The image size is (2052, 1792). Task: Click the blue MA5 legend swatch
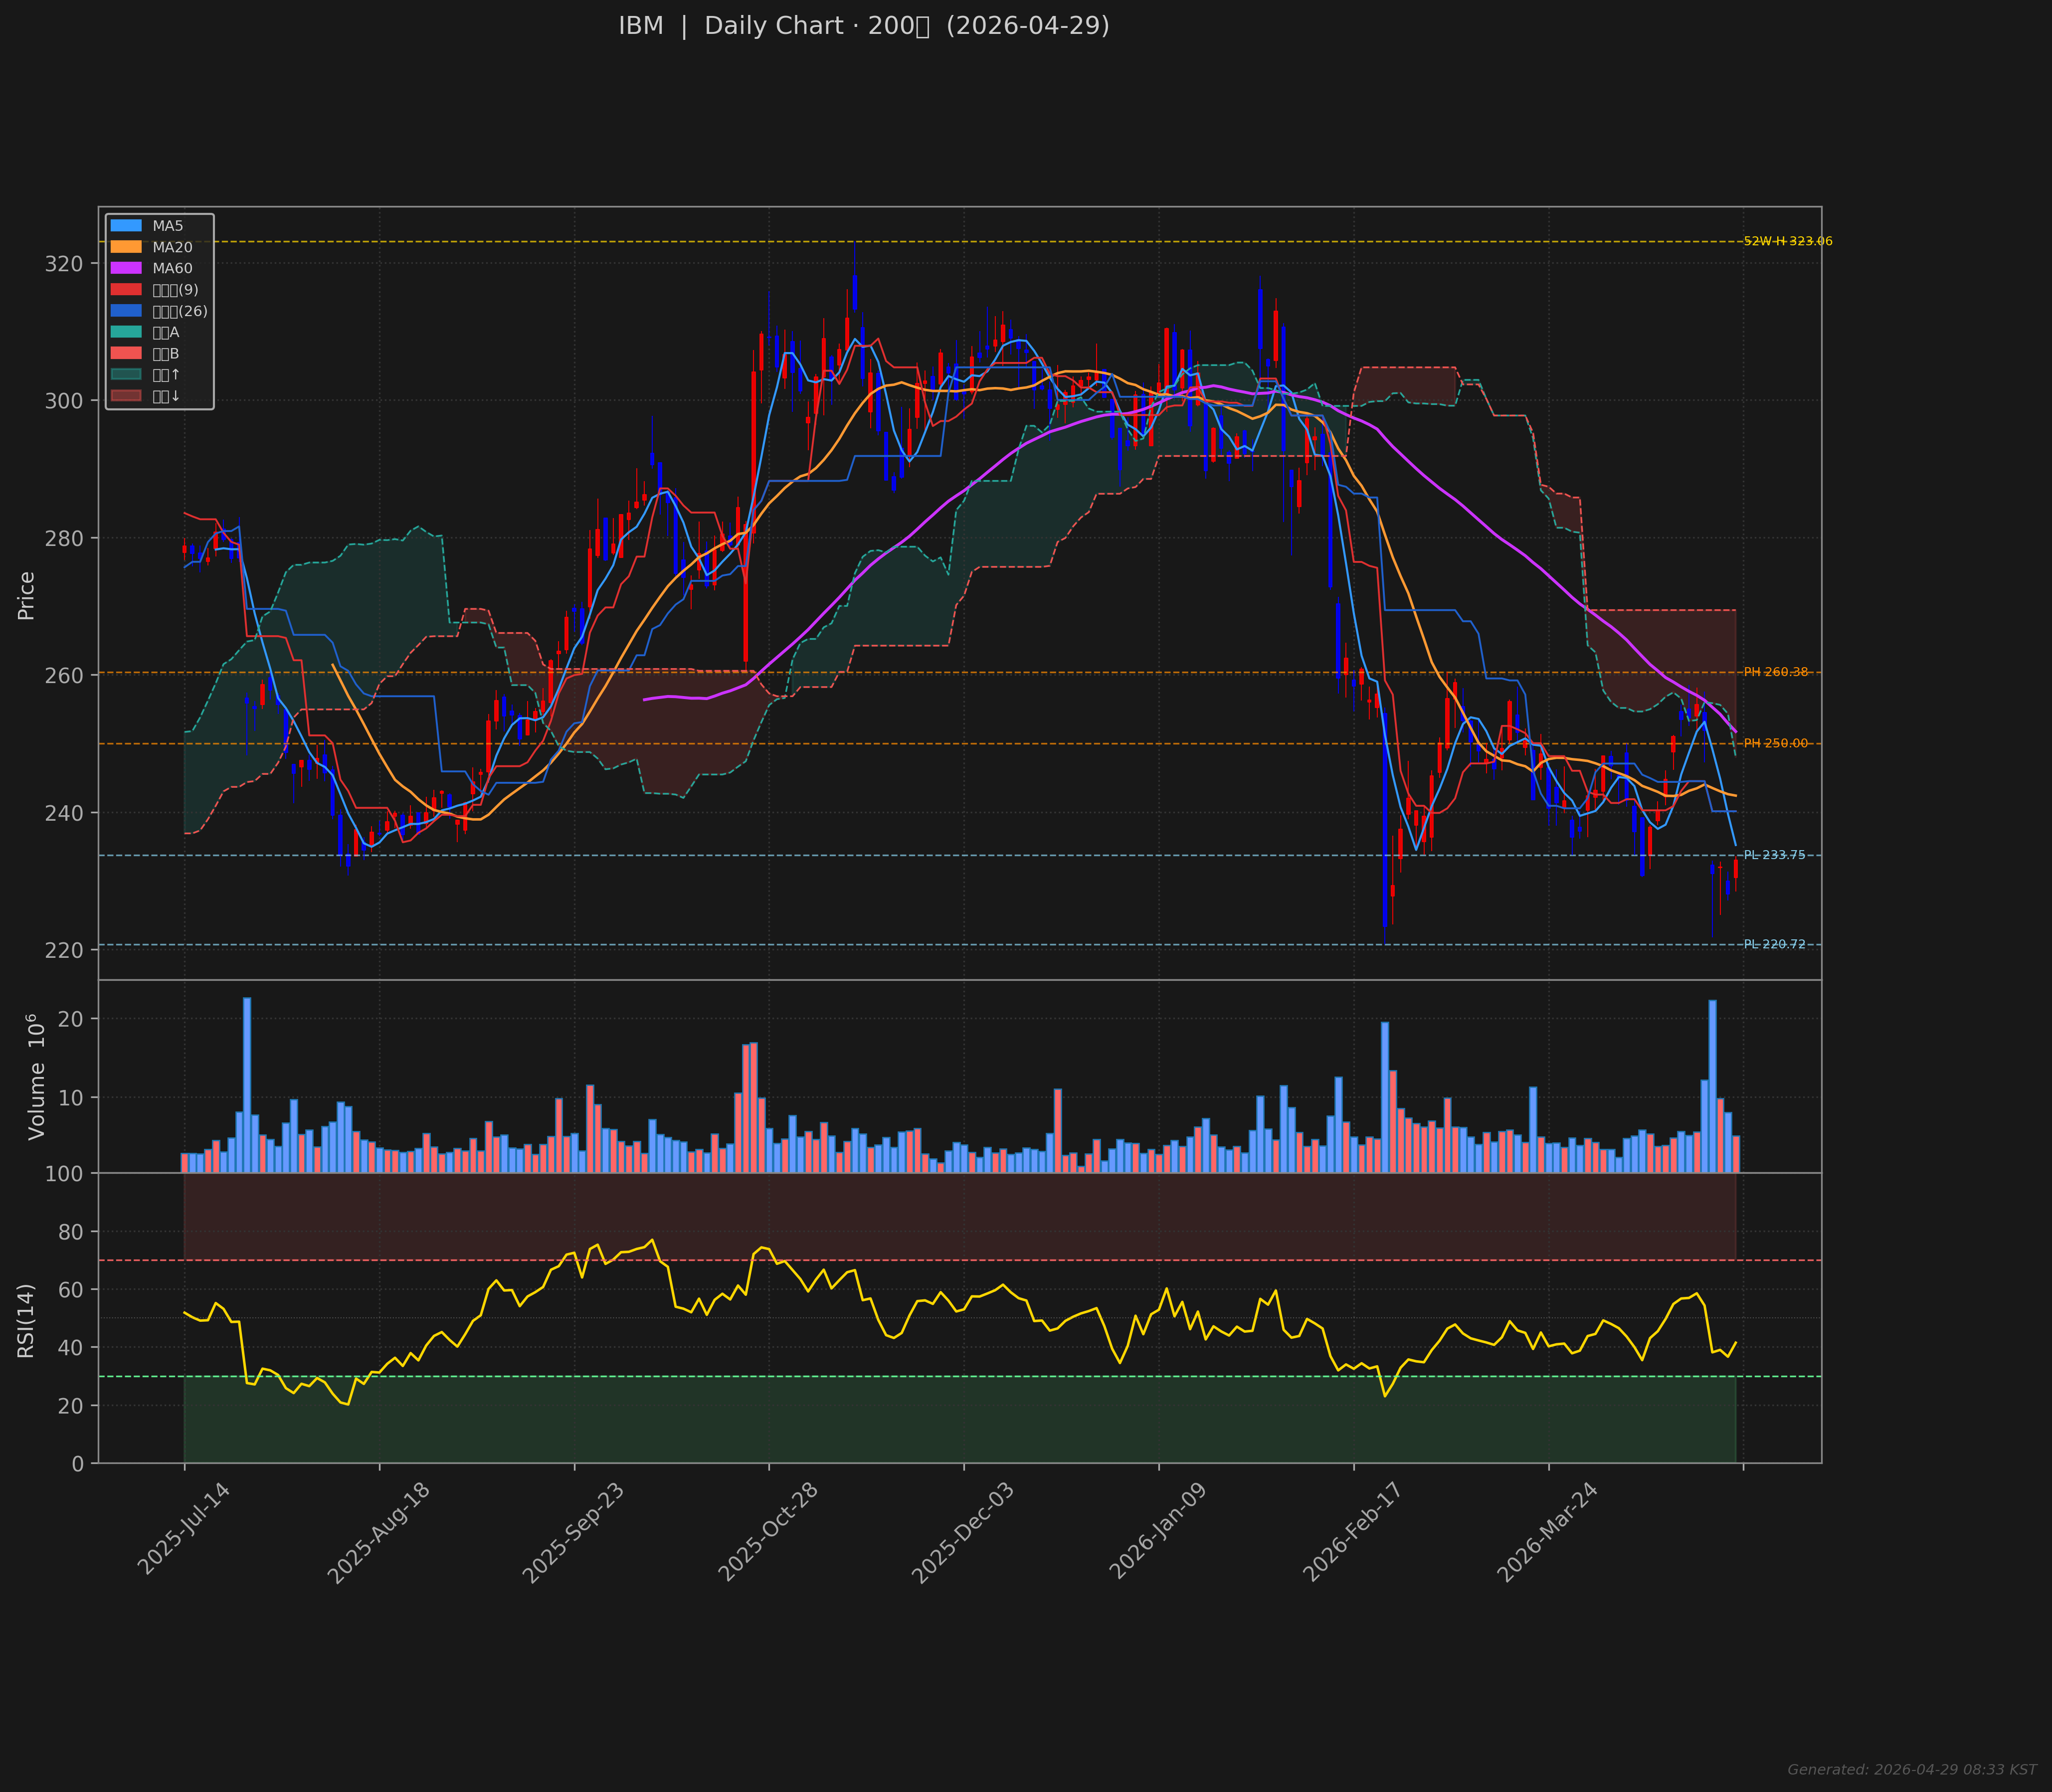[x=126, y=226]
